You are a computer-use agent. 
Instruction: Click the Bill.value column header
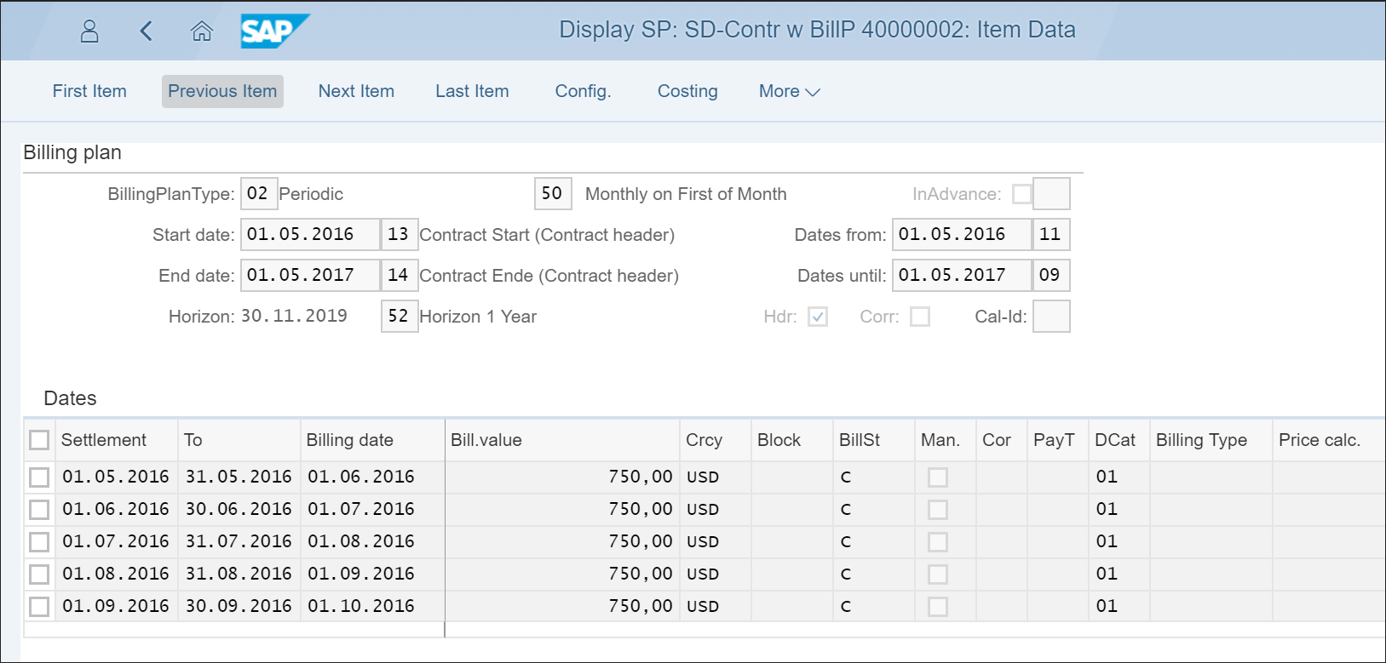click(562, 440)
